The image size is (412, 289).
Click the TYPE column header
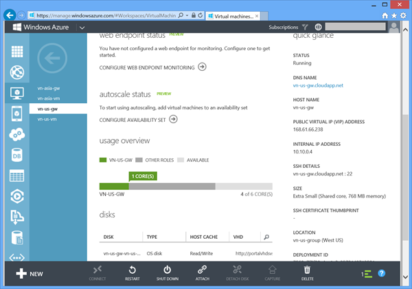coord(164,237)
